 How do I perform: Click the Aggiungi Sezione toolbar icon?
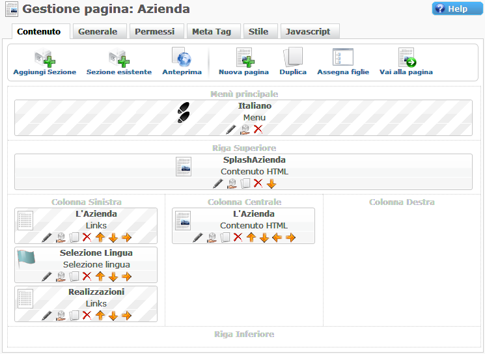click(x=44, y=58)
